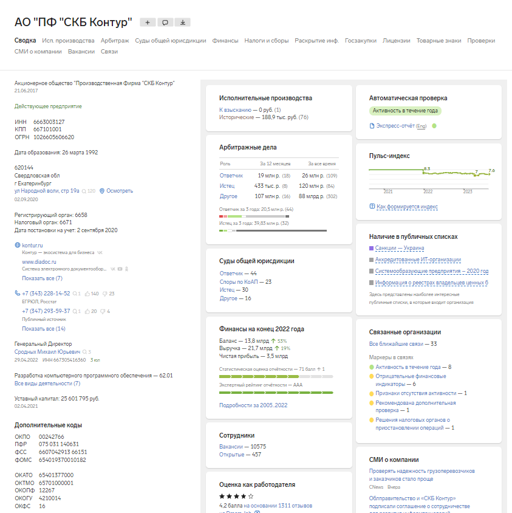Click the map pin icon beside Осмотреть
Image resolution: width=512 pixels, height=513 pixels.
[102, 191]
